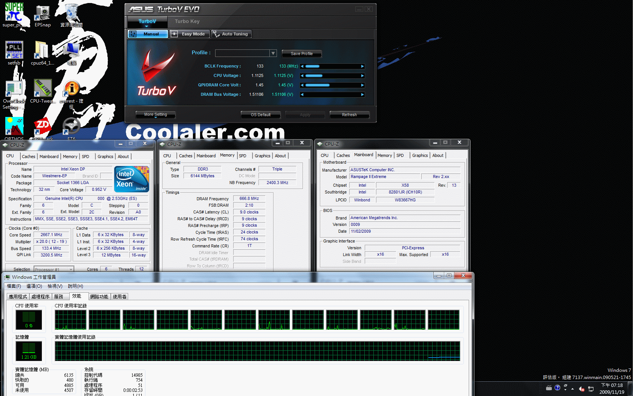Open About tab in left CPU-Z window
633x396 pixels.
click(123, 157)
